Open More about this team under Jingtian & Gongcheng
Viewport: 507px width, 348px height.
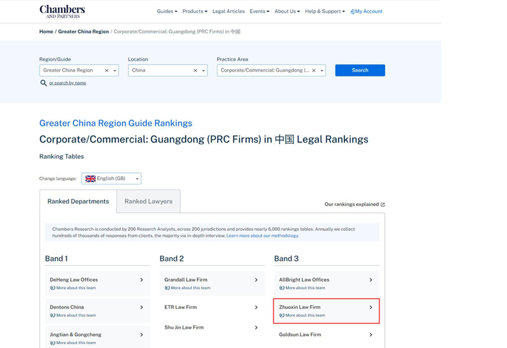click(x=73, y=343)
